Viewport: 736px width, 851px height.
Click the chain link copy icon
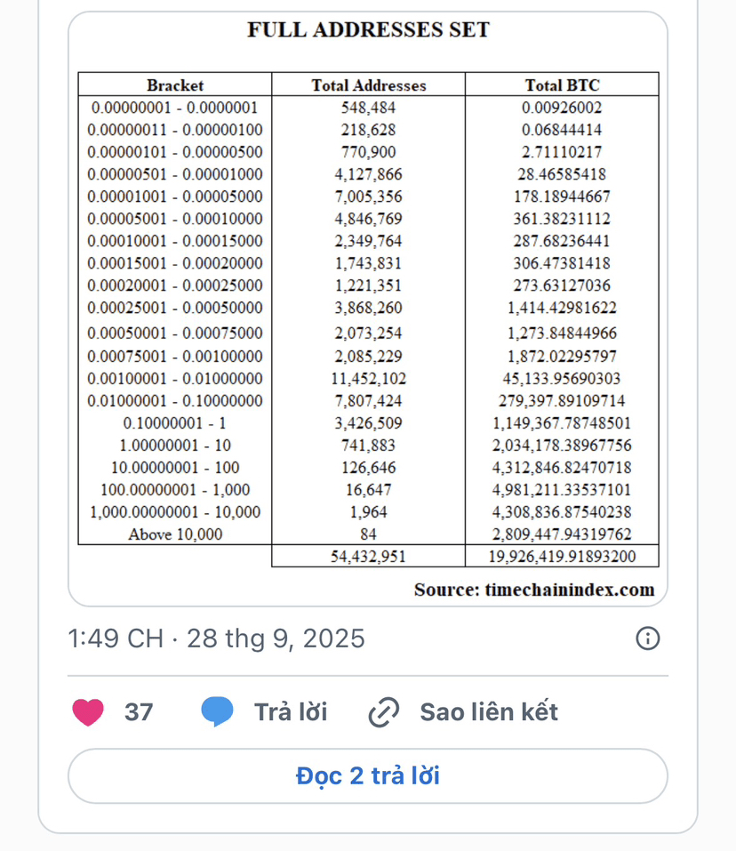(384, 712)
